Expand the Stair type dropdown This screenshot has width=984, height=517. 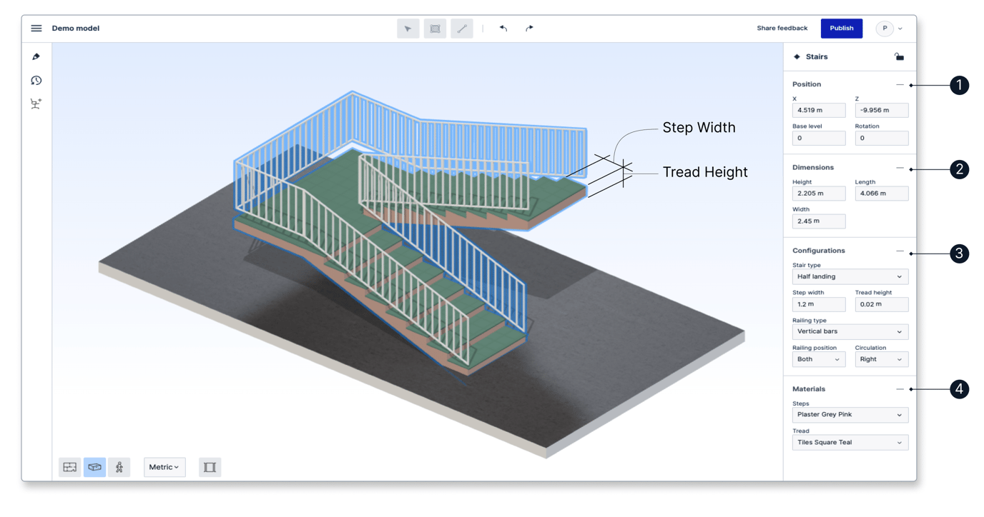pyautogui.click(x=850, y=277)
